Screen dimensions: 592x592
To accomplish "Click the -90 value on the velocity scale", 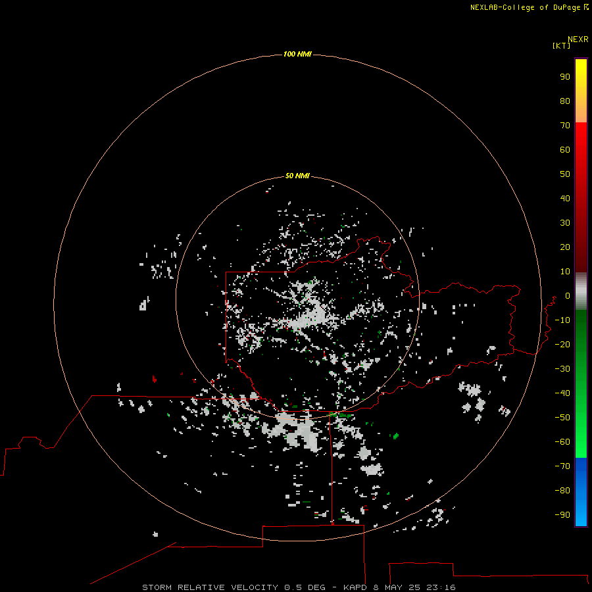I will point(562,515).
